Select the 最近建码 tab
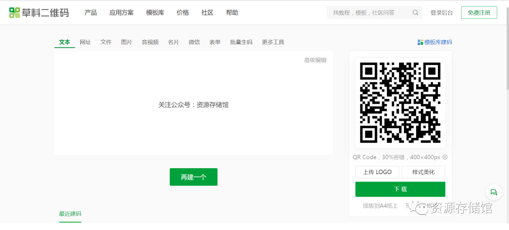Screen dimensions: 509x230 (x=70, y=214)
